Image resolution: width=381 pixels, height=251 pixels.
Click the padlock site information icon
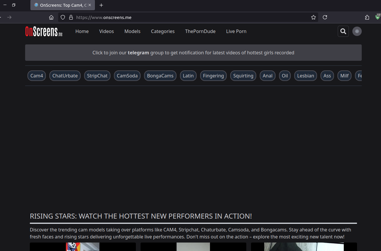click(x=71, y=18)
